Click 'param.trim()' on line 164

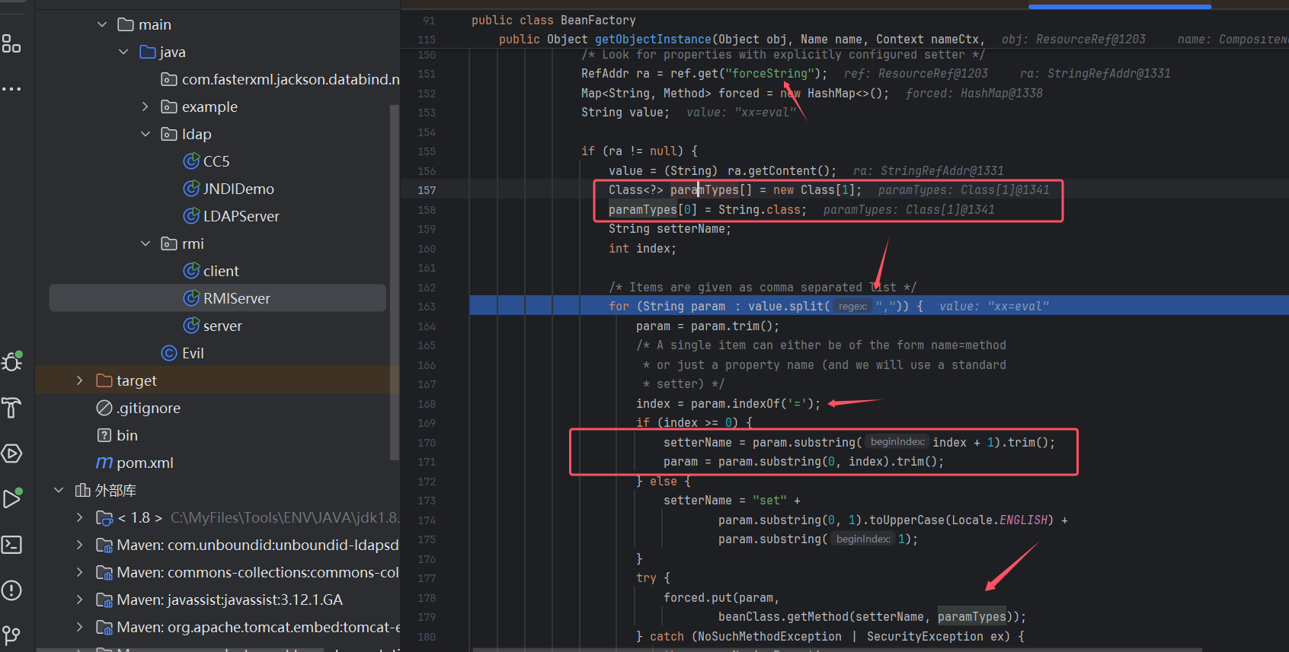(x=731, y=326)
